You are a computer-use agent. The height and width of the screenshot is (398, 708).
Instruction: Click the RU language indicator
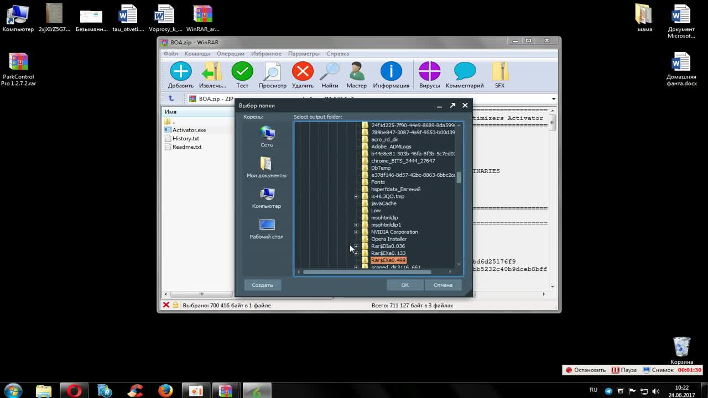tap(594, 390)
